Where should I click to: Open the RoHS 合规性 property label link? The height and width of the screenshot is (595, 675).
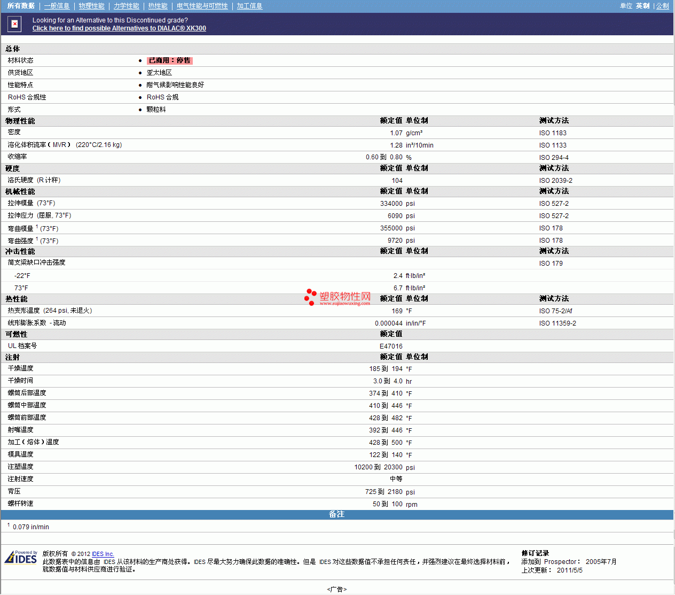27,97
